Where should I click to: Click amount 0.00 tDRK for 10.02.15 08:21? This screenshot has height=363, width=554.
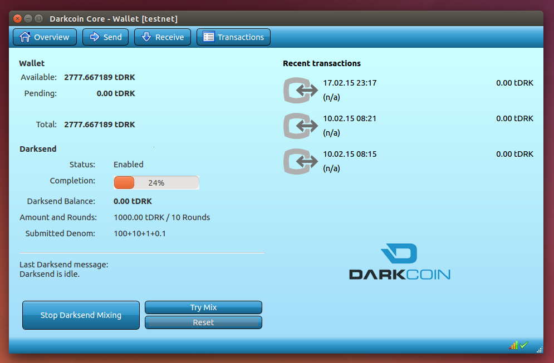tap(515, 118)
